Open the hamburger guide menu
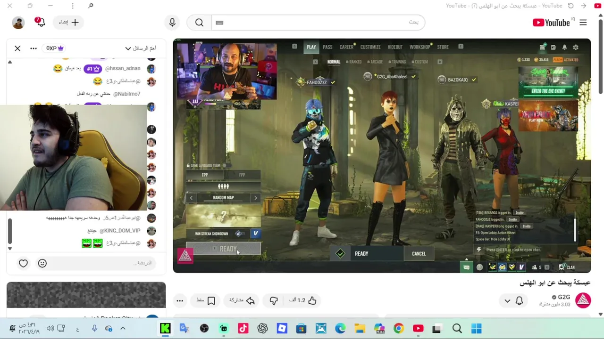 (583, 23)
